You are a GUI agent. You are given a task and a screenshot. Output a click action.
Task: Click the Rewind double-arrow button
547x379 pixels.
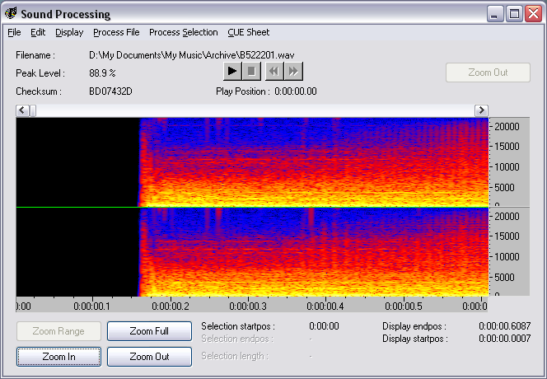pos(273,72)
